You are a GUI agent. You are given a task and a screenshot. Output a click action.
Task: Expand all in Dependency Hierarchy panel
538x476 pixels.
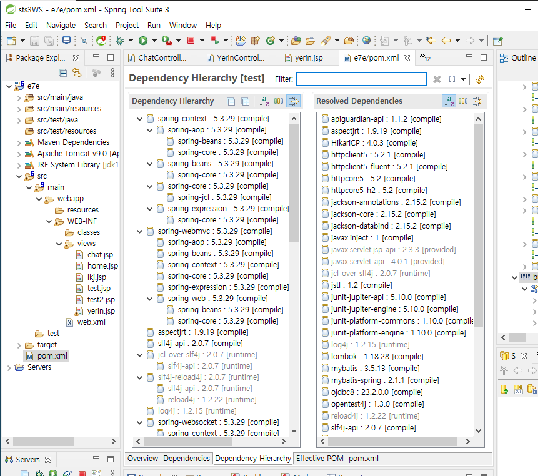click(246, 102)
